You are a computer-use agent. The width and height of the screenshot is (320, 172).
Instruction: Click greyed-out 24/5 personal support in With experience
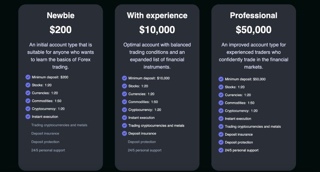pos(144,150)
